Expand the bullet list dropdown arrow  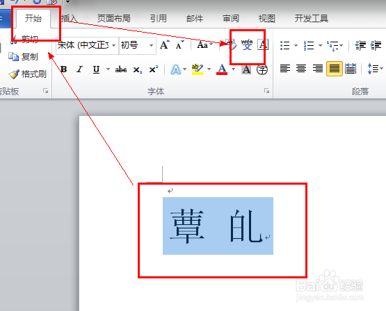point(296,45)
